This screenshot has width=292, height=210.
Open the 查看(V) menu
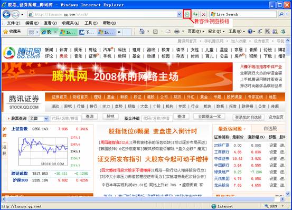[50, 23]
